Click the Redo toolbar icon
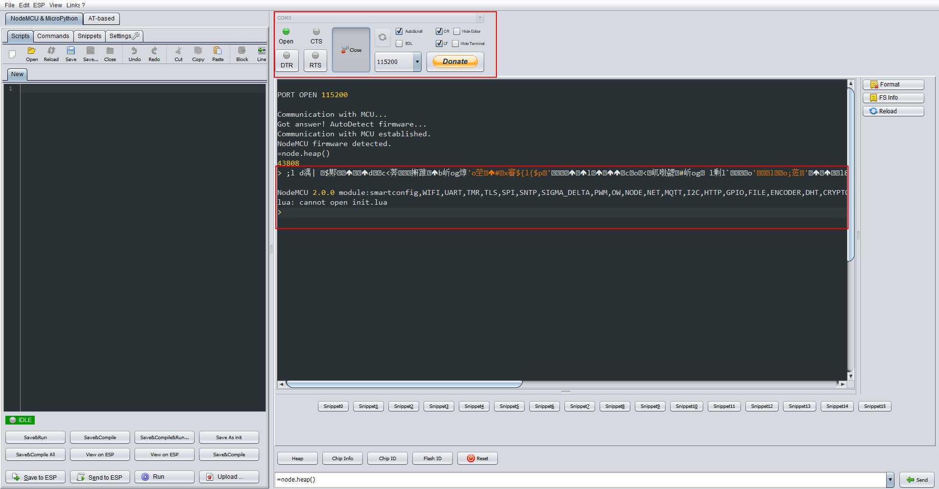The width and height of the screenshot is (939, 489). click(x=154, y=54)
